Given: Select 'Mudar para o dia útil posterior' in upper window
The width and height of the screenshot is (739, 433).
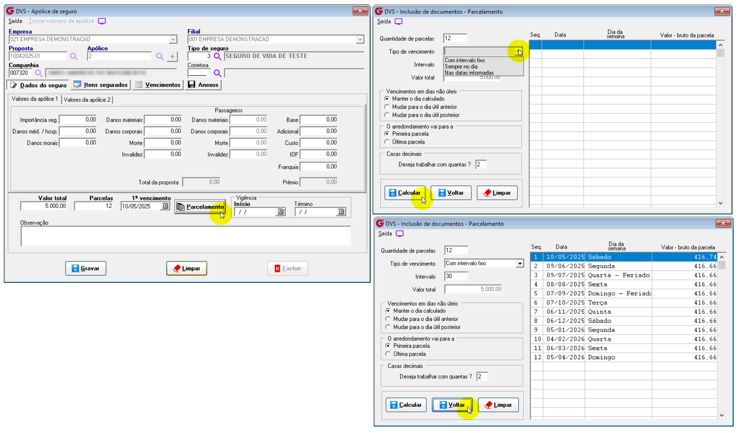Looking at the screenshot, I should tap(387, 115).
